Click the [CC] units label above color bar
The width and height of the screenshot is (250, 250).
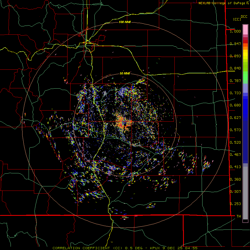tap(237, 19)
